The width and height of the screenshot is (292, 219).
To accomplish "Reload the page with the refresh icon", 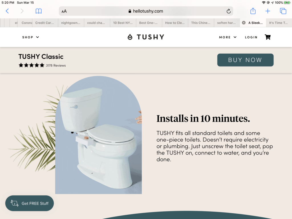I will [x=228, y=11].
